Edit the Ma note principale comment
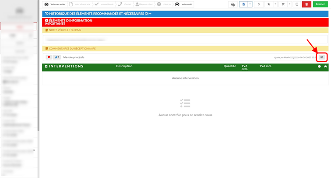331x178 pixels. click(322, 57)
